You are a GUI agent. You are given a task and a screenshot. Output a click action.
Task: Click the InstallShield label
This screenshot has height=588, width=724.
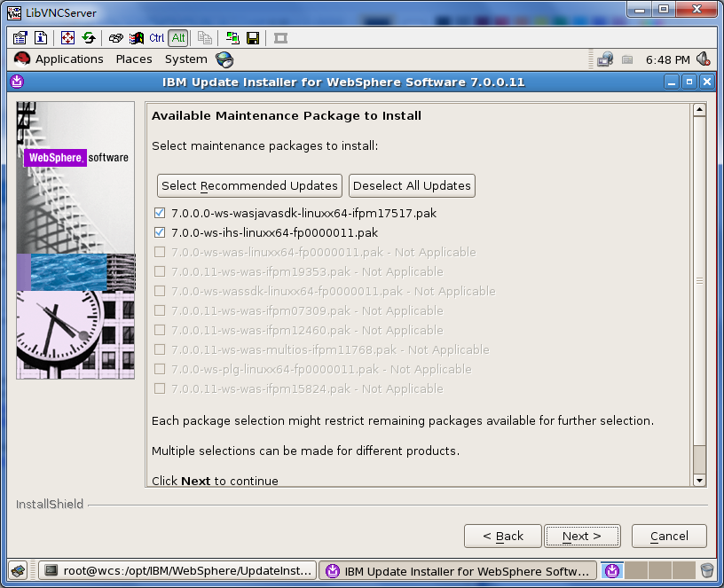(x=50, y=504)
